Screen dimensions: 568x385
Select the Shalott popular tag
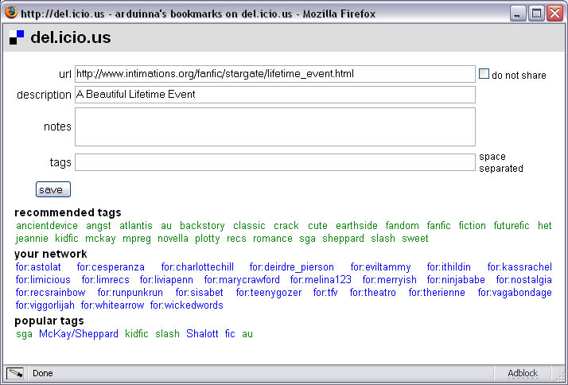(202, 333)
